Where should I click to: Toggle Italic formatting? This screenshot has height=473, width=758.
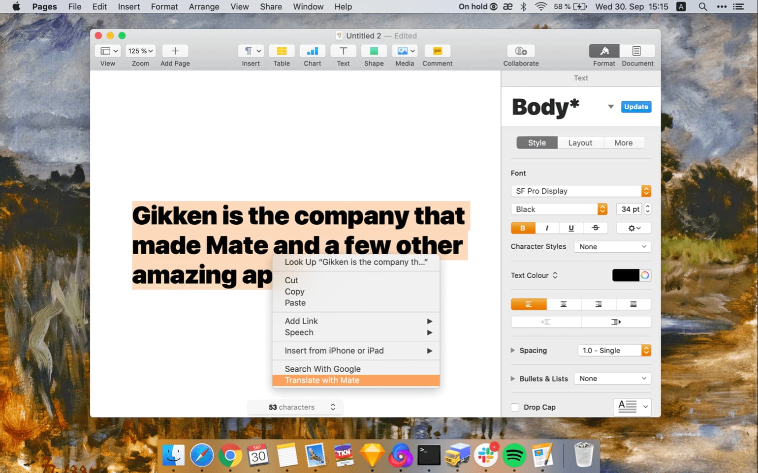[547, 228]
